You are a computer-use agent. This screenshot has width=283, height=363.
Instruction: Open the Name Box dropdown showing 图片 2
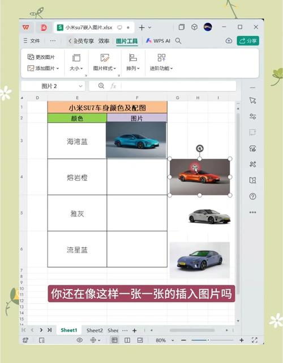(80, 86)
